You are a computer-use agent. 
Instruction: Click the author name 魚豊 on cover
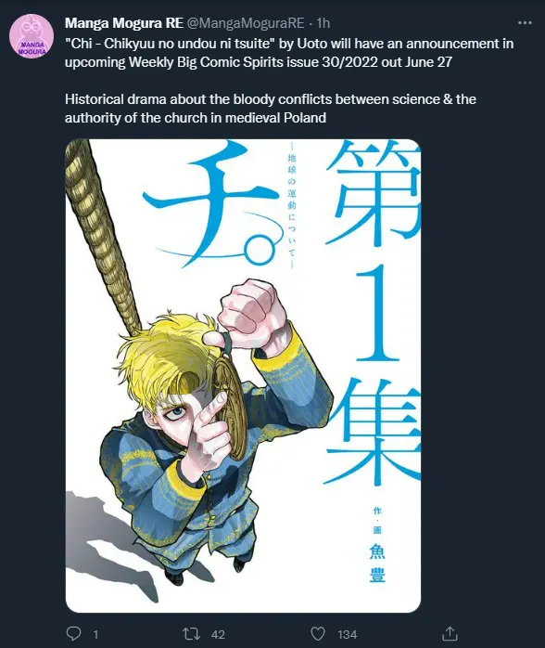pos(377,564)
